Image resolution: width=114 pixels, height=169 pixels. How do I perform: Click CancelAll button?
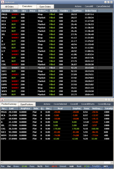(89, 6)
